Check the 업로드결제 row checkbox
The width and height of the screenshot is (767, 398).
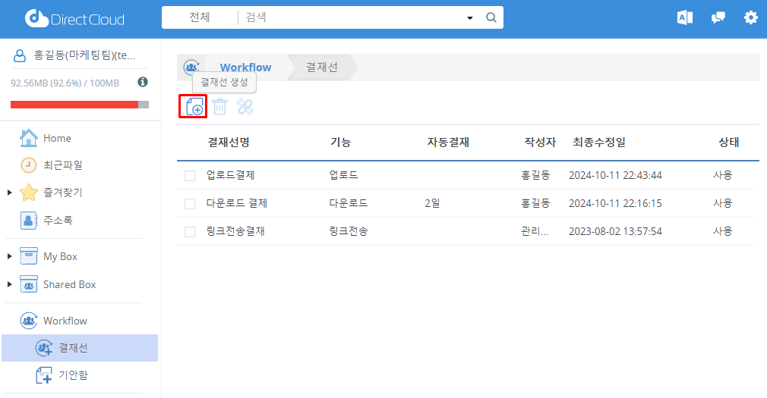pos(190,176)
